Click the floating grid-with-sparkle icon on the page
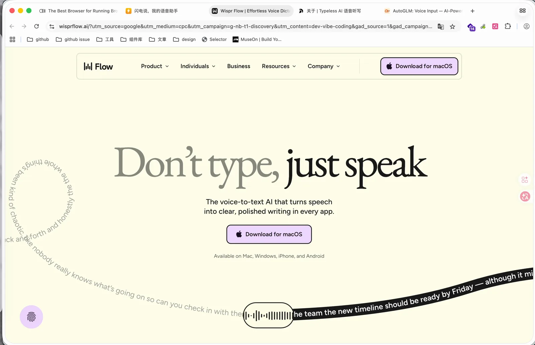Image resolution: width=535 pixels, height=345 pixels. click(x=525, y=180)
